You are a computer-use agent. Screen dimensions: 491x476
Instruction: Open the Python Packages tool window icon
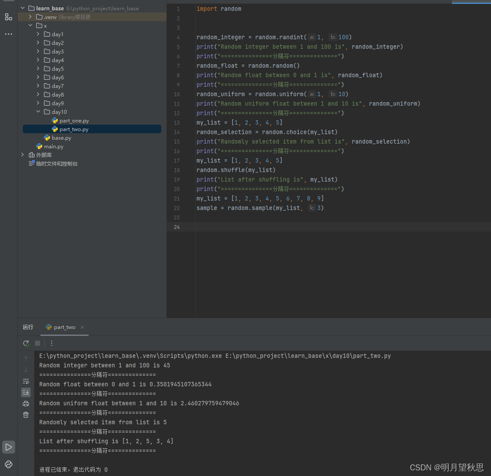pyautogui.click(x=9, y=464)
